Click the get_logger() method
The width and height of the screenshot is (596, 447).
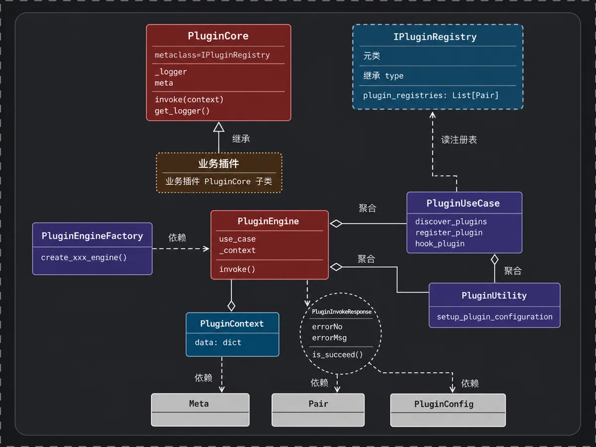[x=182, y=111]
